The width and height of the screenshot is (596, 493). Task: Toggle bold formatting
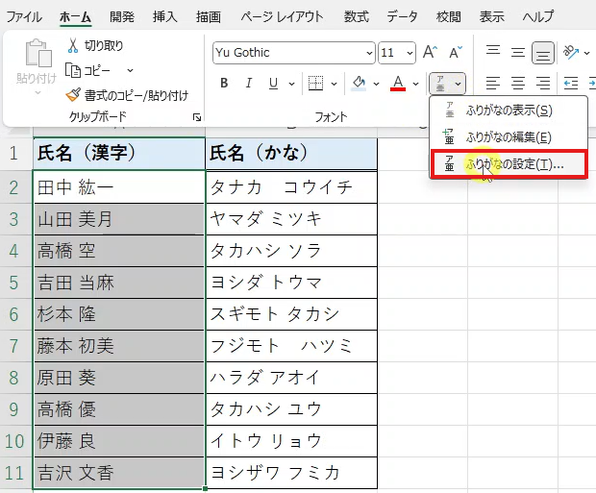pos(224,84)
